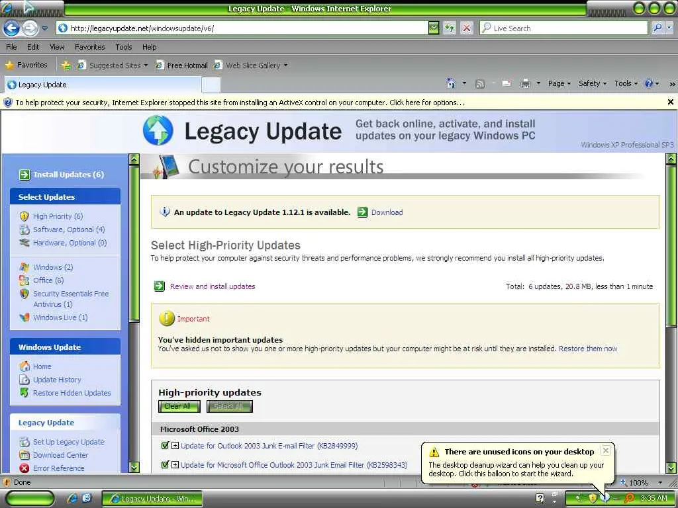Click the Review and install updates link

tap(213, 286)
